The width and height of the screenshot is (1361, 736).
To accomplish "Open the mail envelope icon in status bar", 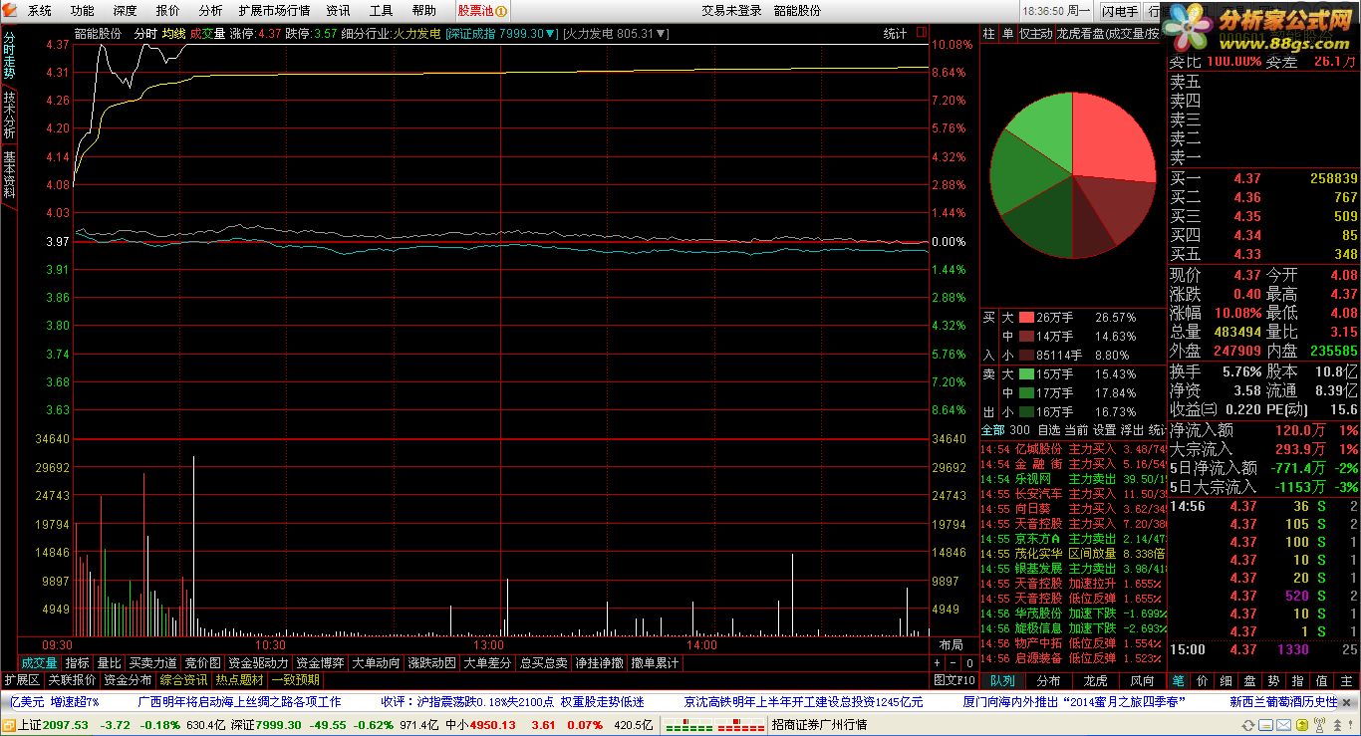I will point(1284,725).
